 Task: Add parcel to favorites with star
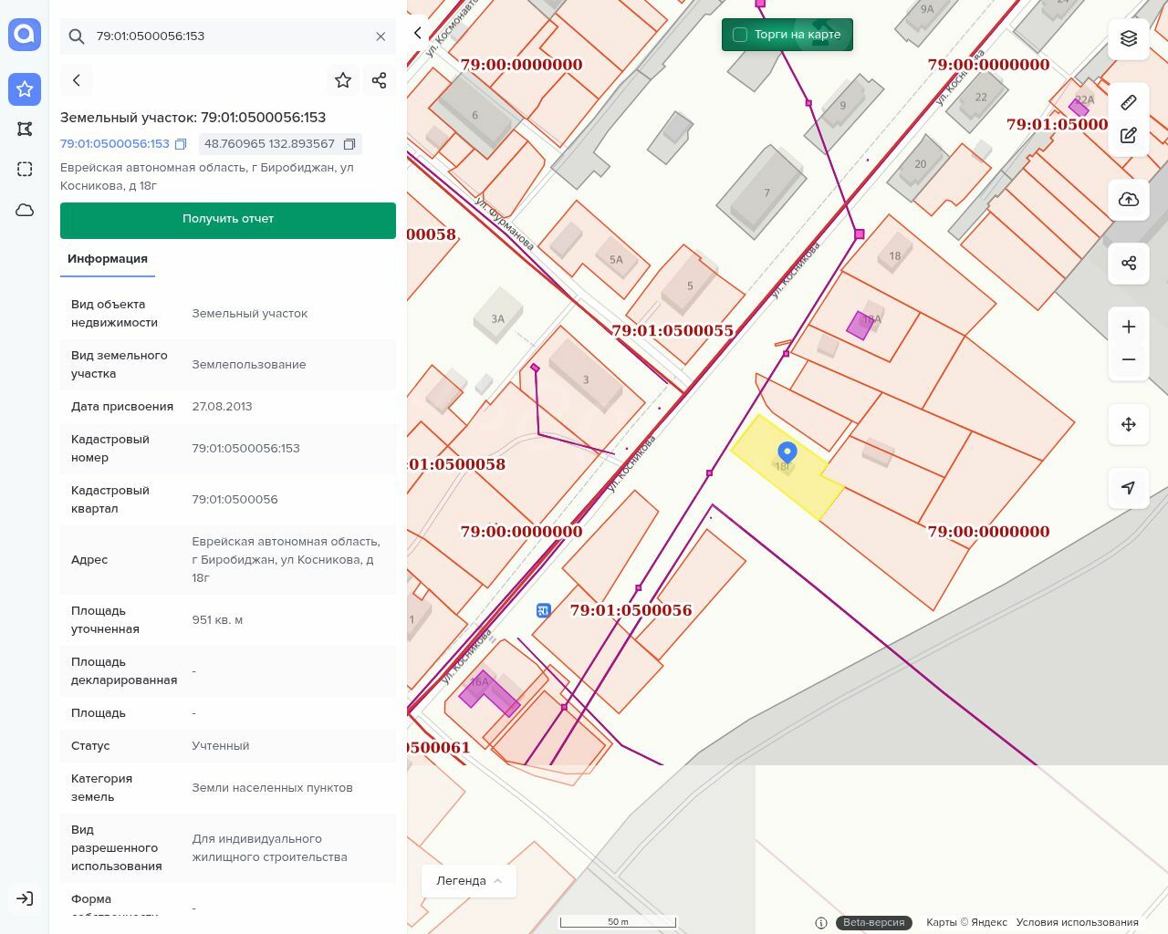pyautogui.click(x=343, y=80)
